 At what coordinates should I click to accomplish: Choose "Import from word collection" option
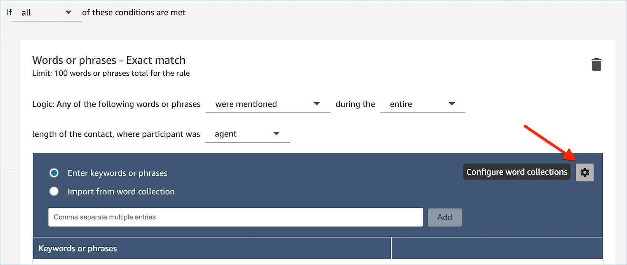[x=54, y=191]
